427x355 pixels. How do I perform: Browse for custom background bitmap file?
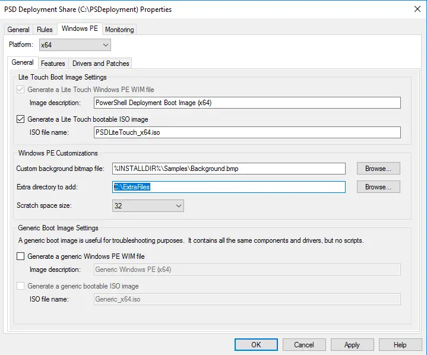pyautogui.click(x=378, y=169)
